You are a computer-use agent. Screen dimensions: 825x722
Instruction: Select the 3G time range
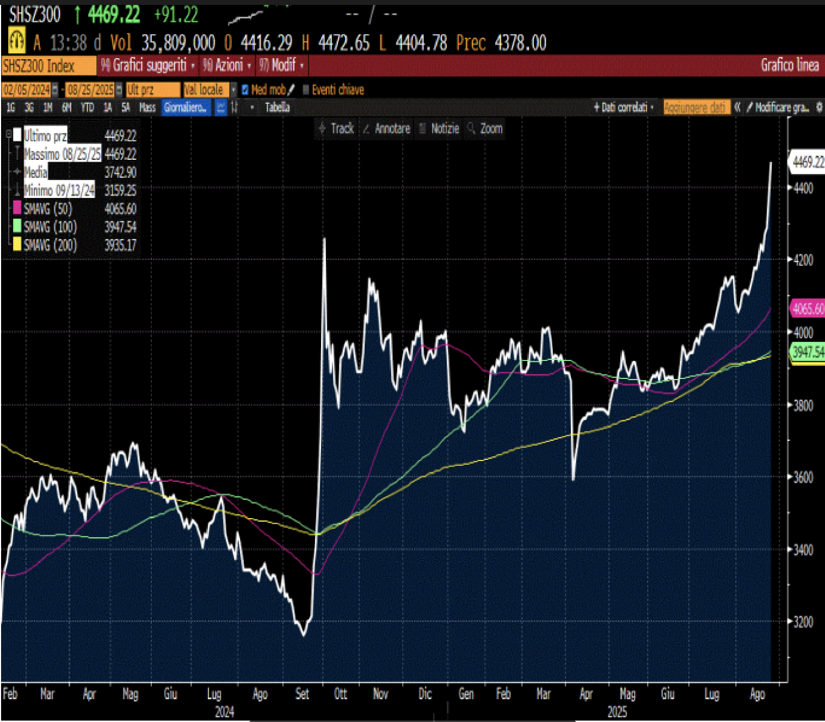click(29, 108)
